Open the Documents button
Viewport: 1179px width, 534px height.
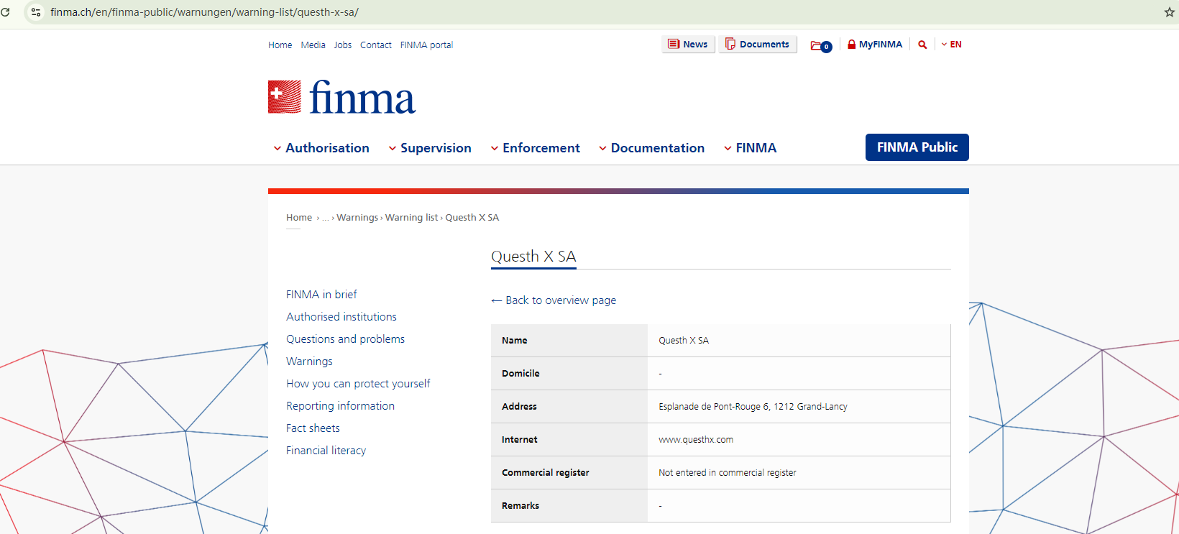pyautogui.click(x=757, y=45)
